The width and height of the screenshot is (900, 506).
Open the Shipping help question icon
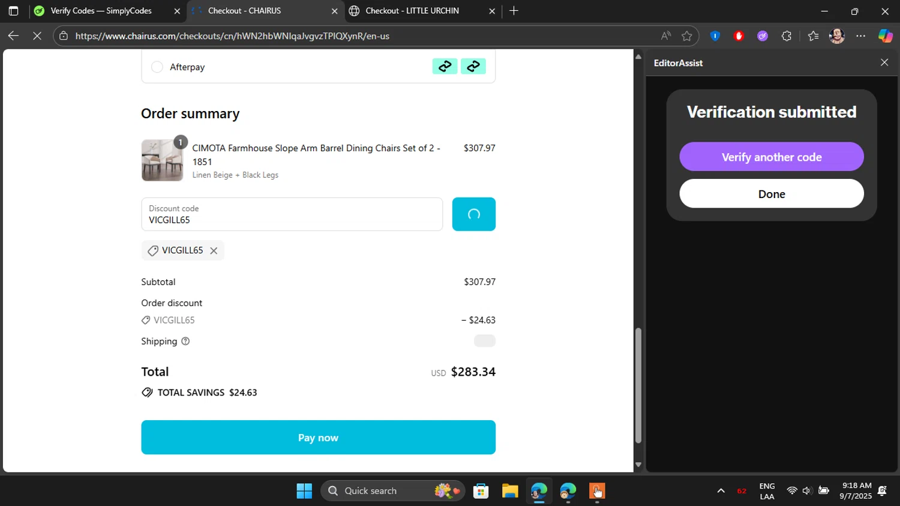(185, 342)
